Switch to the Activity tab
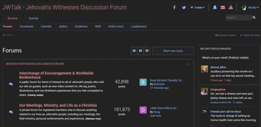Viewport: 261px width, 127px height. tap(33, 18)
